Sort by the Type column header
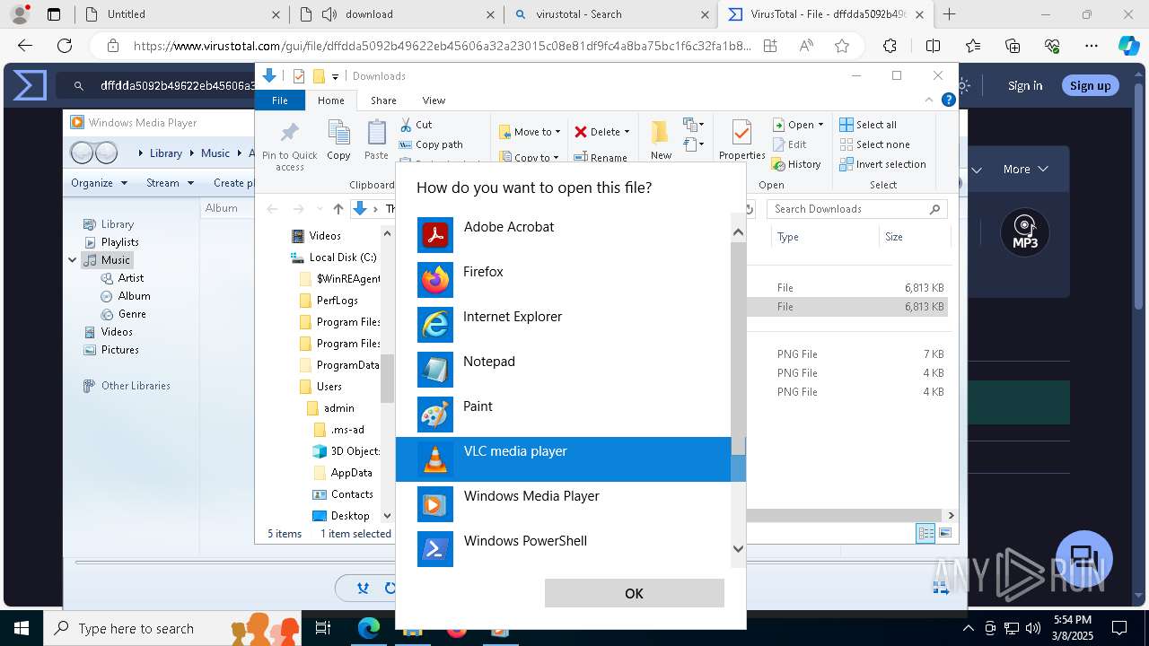Screen dimensions: 1149x646 [824, 237]
